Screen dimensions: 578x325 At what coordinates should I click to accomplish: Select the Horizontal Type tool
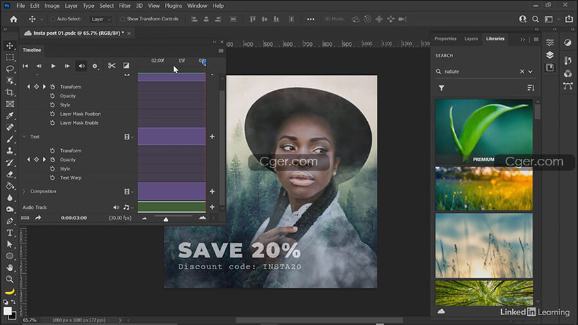tap(10, 233)
